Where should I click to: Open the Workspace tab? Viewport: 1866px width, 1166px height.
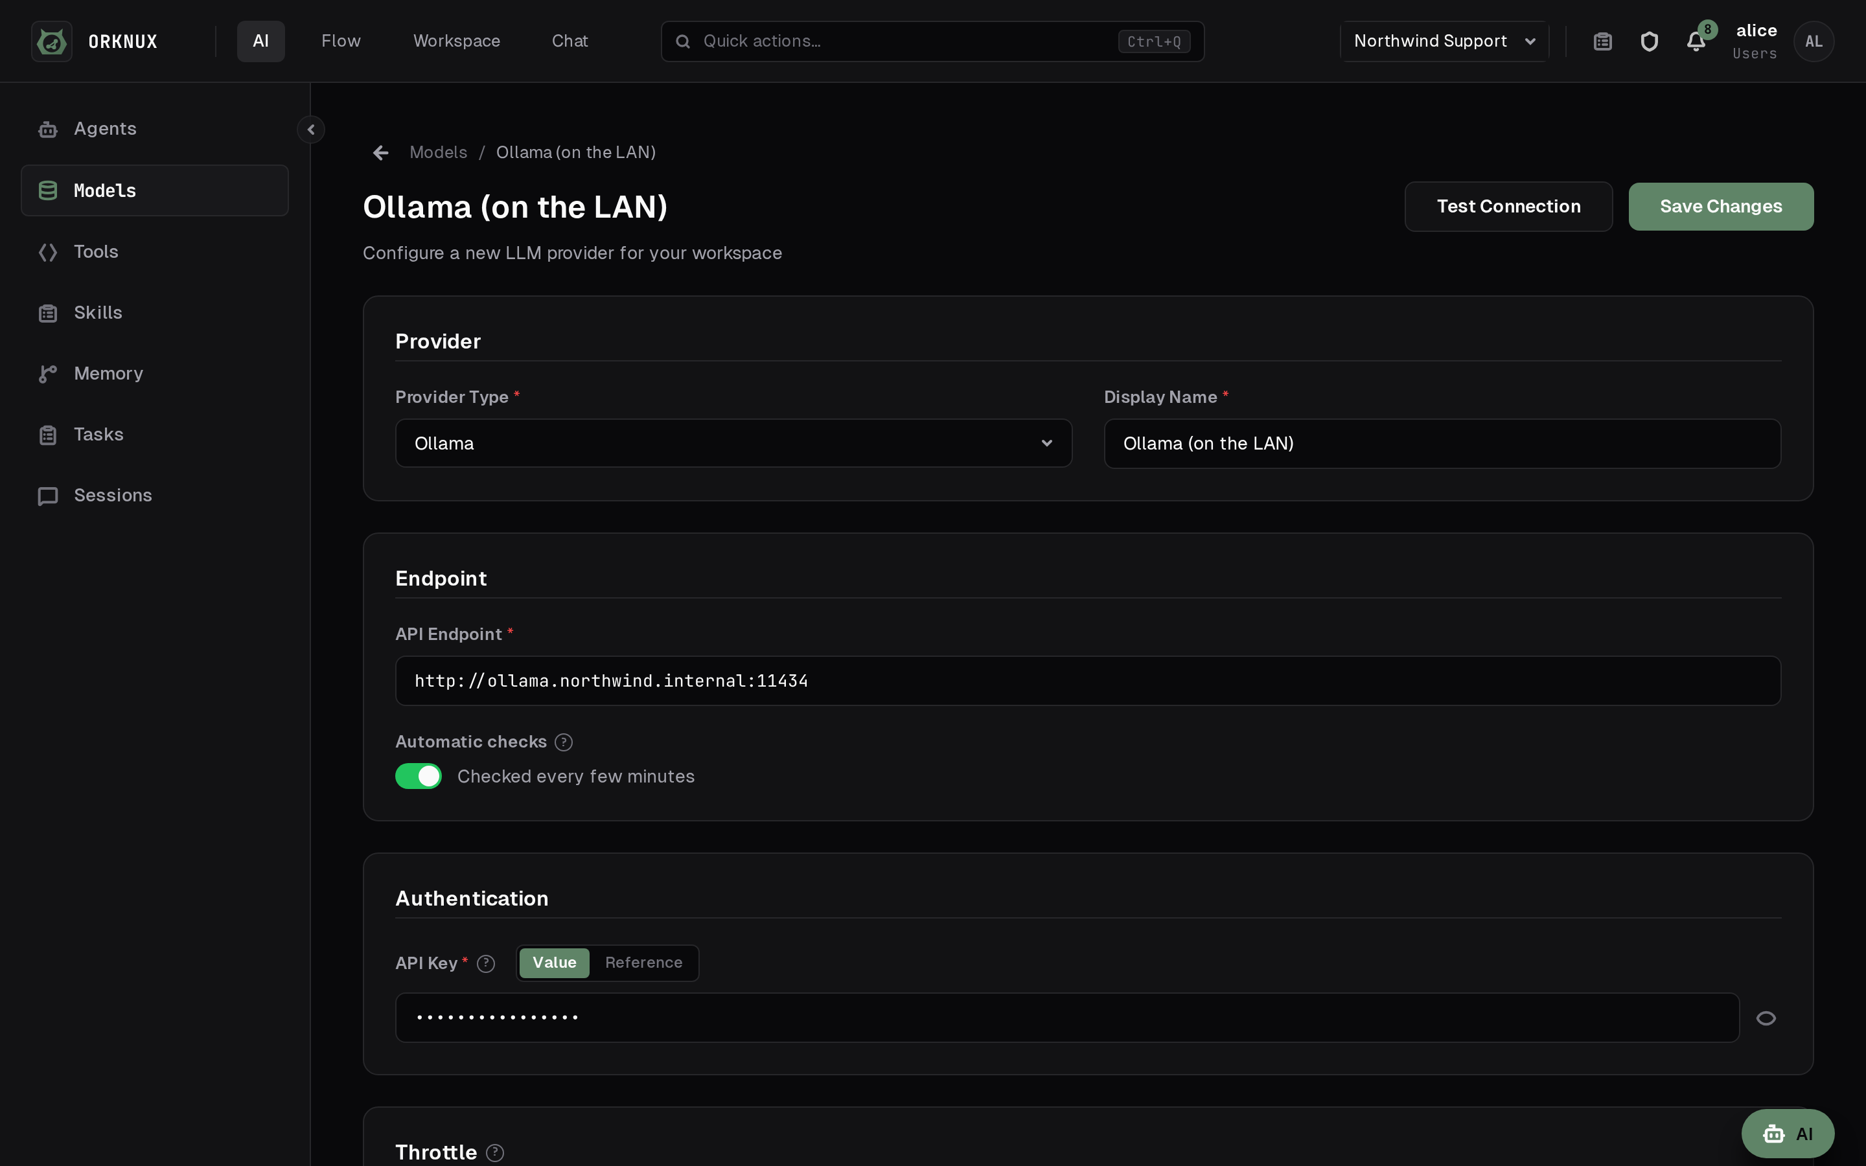click(x=457, y=41)
